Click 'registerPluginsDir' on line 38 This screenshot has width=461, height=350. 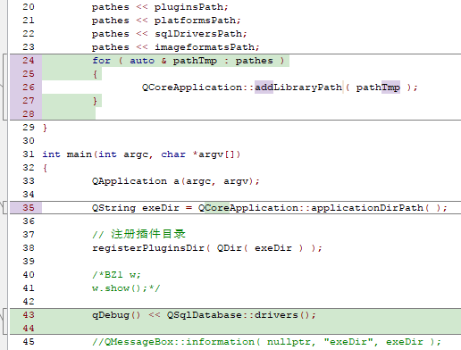coord(148,248)
